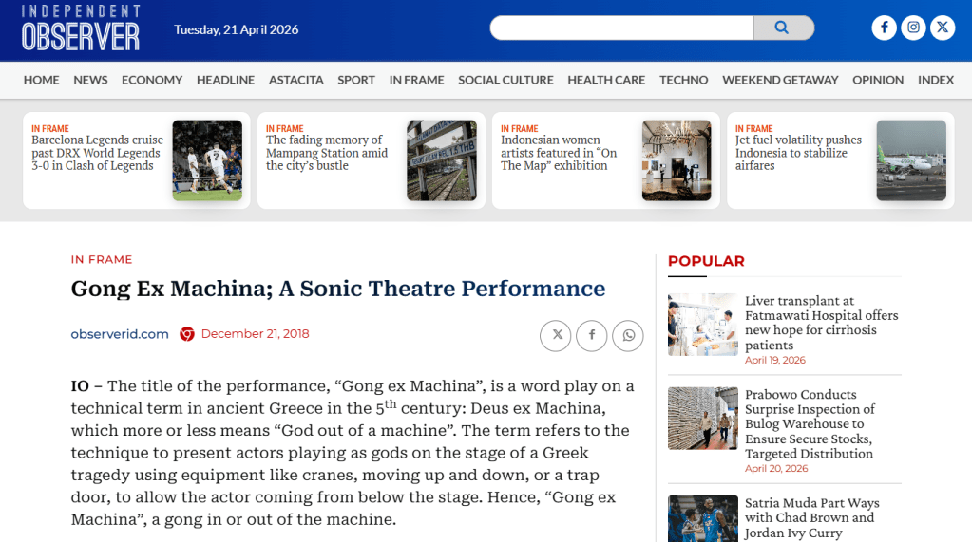
Task: Open the ECONOMY section
Action: 152,80
